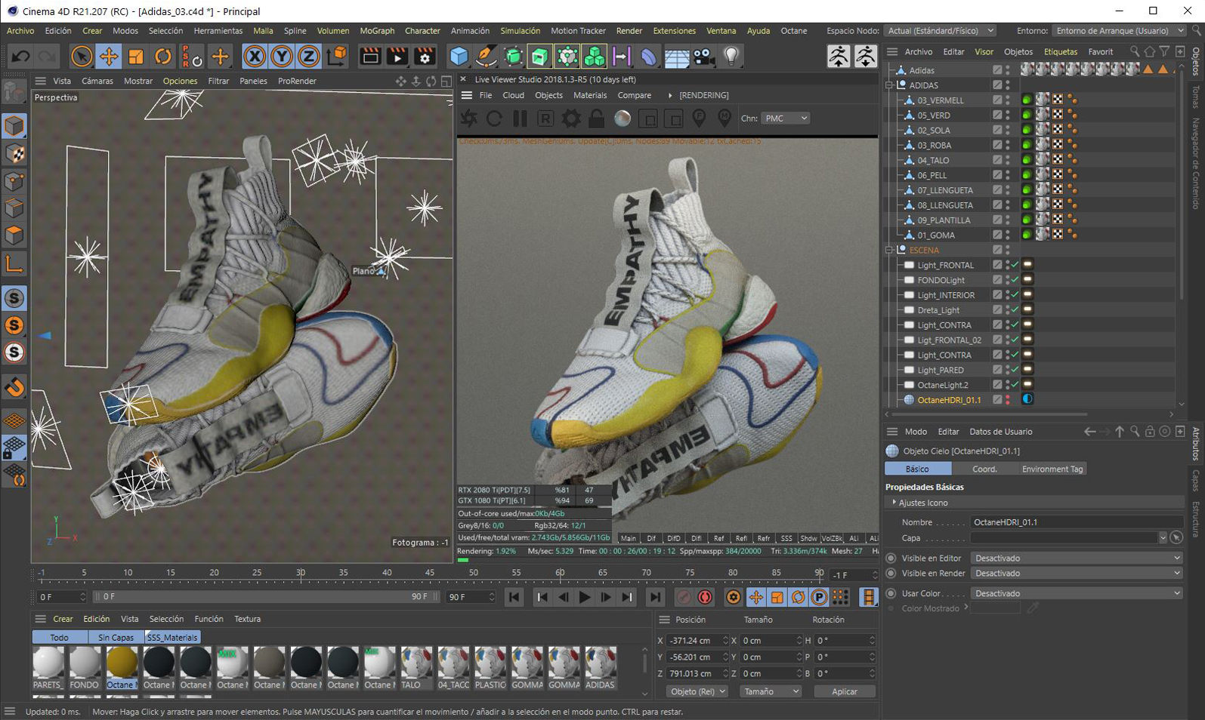Image resolution: width=1205 pixels, height=720 pixels.
Task: Toggle visibility dots of 03_VERMELL
Action: (1008, 100)
